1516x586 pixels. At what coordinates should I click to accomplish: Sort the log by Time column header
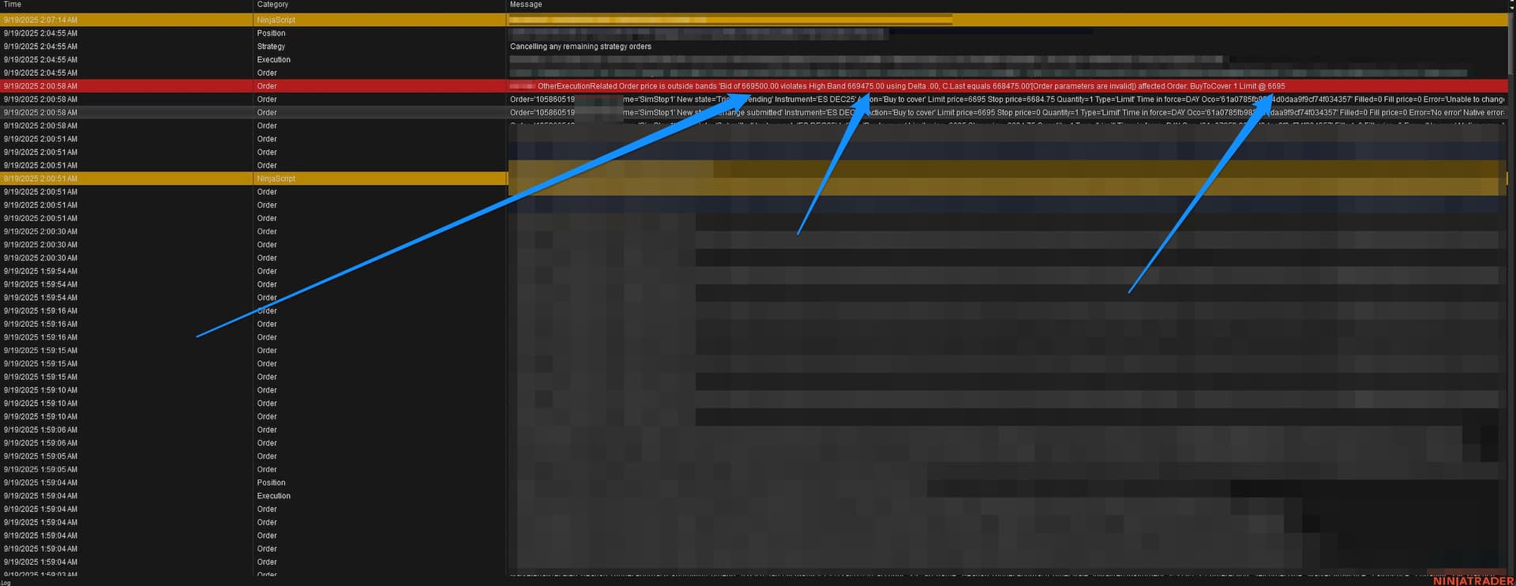coord(13,5)
